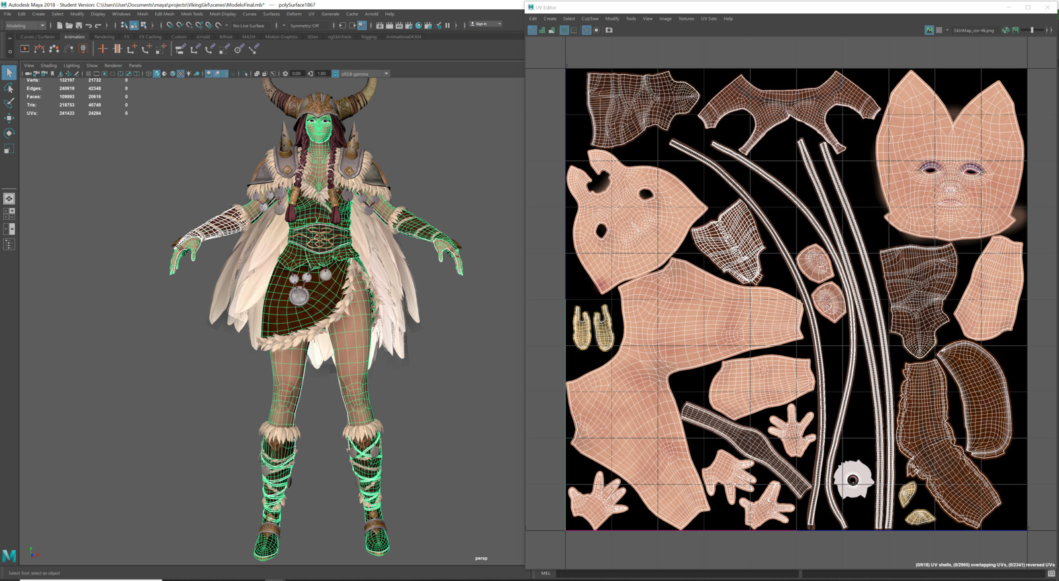The width and height of the screenshot is (1059, 581).
Task: Choose the Lasso Select tool
Action: [9, 87]
